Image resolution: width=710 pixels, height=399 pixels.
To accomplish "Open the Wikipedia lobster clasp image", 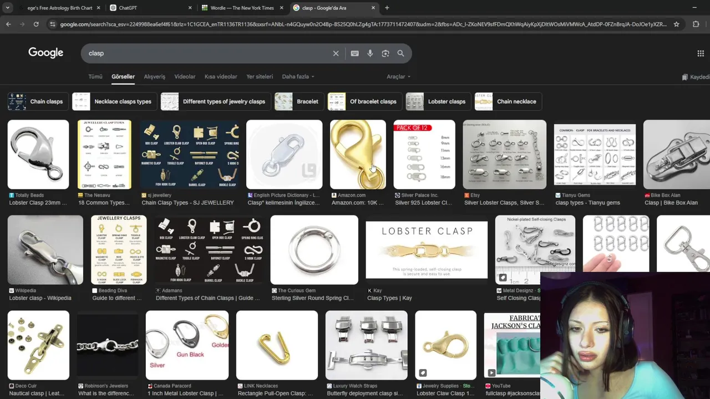I will pos(45,250).
